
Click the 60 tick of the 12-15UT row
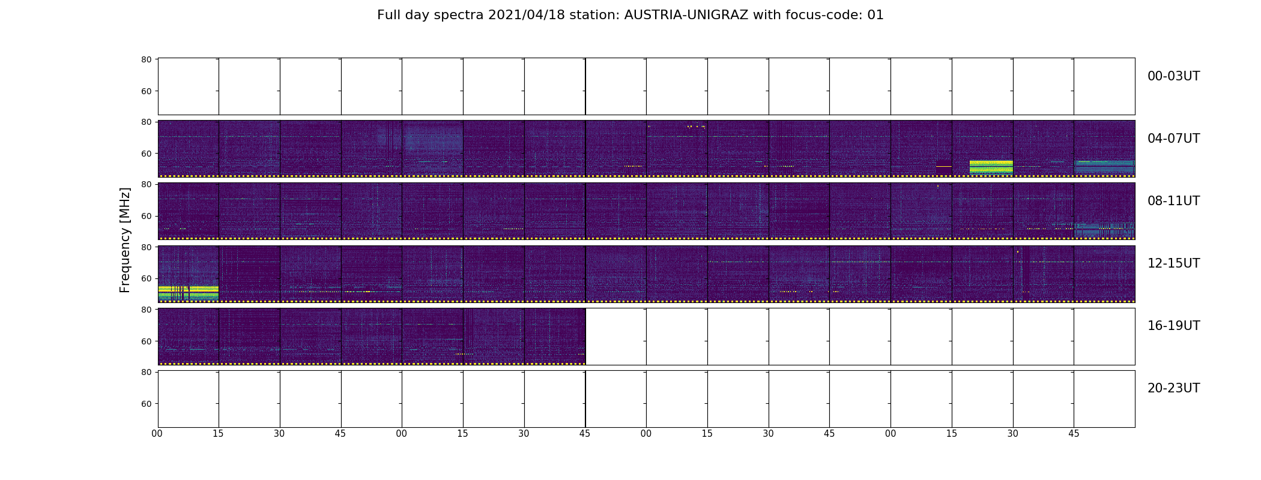(146, 278)
